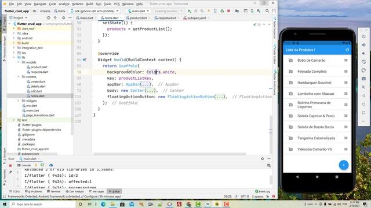371x208 pixels.
Task: Expand the .dart_tool folder
Action: [14, 28]
